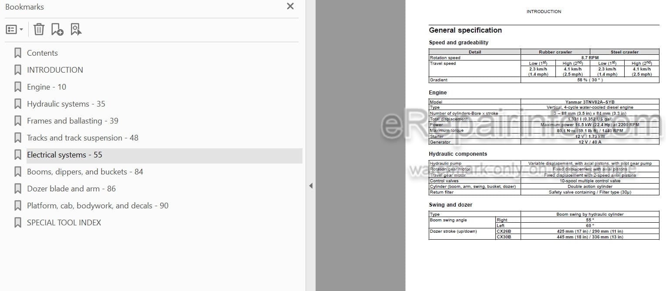Screen dimensions: 666x291
Task: Click the 12 V / 40 A generator value
Action: click(x=590, y=142)
